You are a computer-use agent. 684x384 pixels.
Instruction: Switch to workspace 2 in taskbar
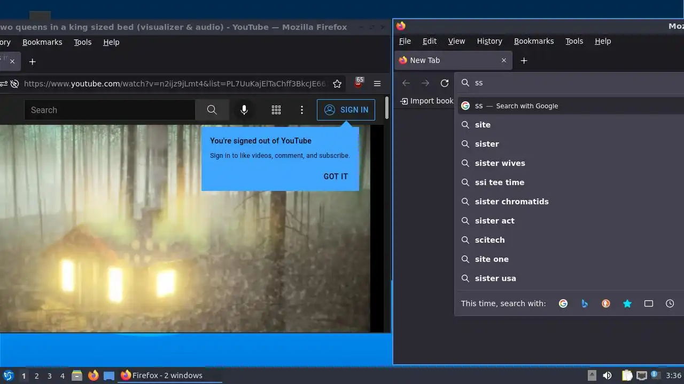pos(36,376)
